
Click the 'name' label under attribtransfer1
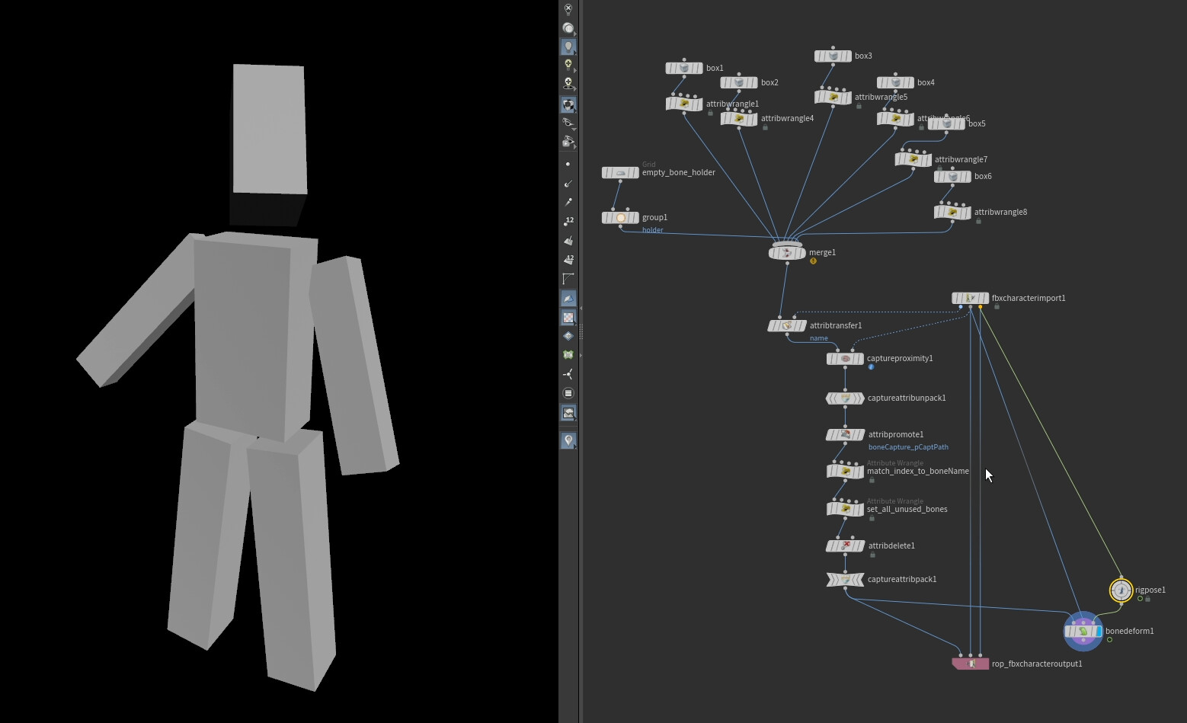(818, 338)
